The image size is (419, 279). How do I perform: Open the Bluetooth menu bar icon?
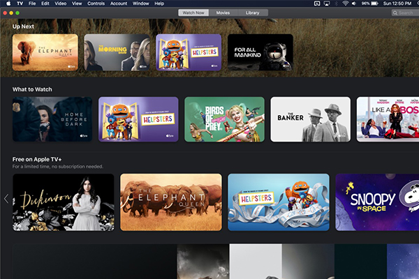(x=337, y=3)
